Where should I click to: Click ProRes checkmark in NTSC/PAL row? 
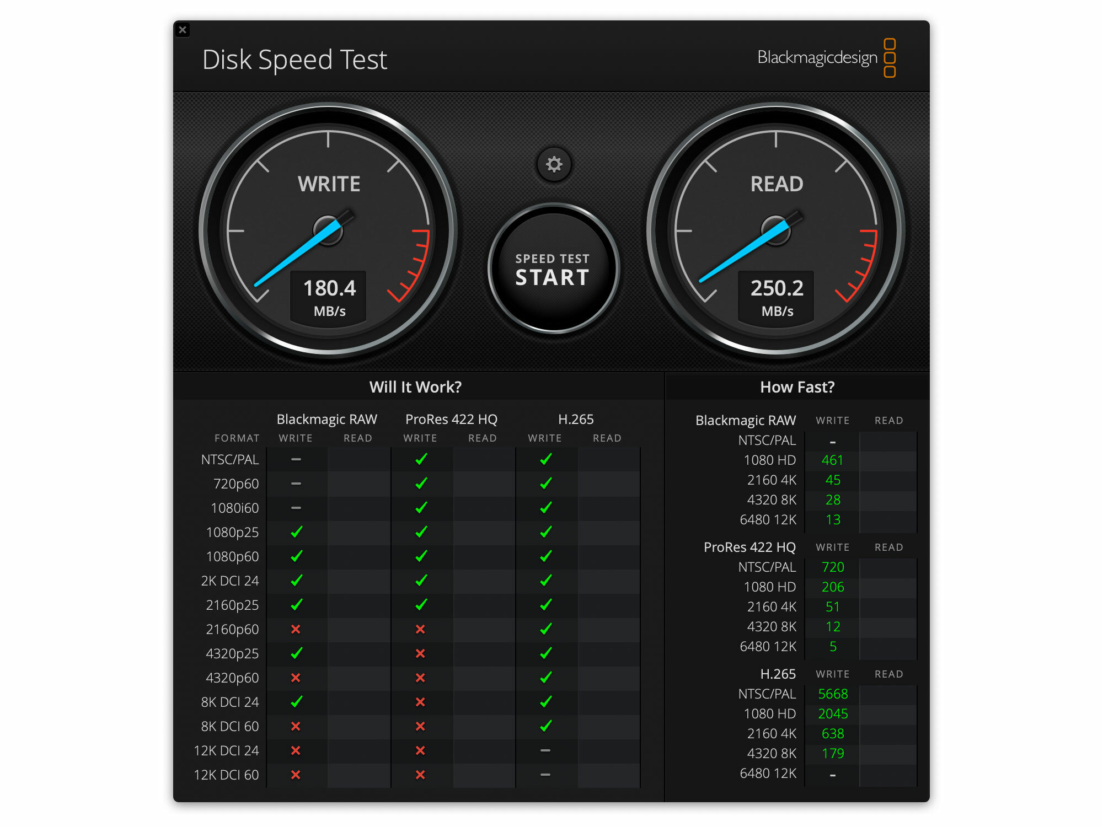point(421,459)
